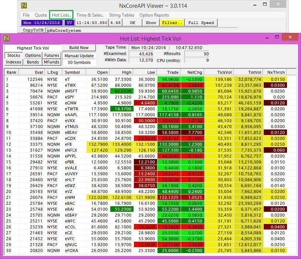Click the Show button
This screenshot has height=259, width=301.
(151, 23)
